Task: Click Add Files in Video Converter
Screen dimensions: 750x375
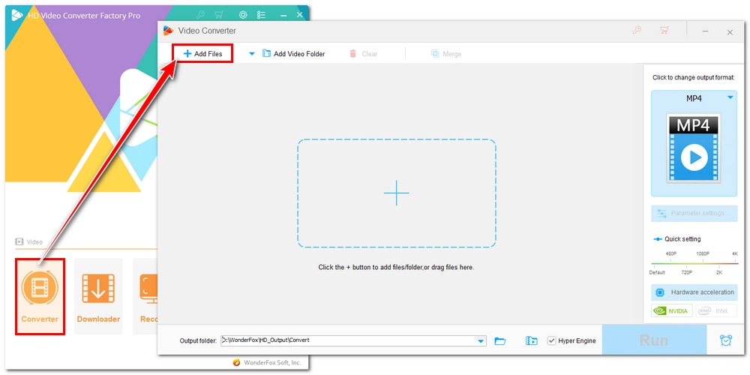Action: tap(203, 54)
